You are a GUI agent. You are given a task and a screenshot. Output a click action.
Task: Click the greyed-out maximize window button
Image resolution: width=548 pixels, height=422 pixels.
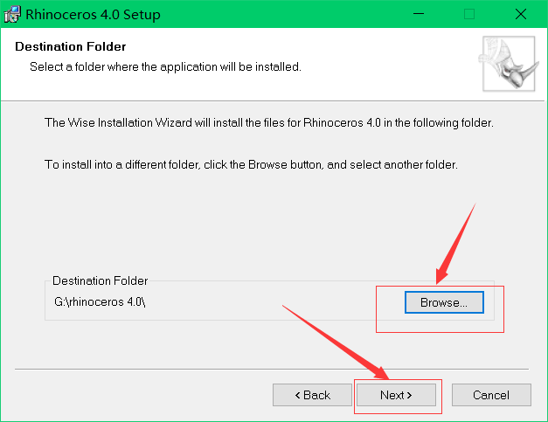(469, 15)
